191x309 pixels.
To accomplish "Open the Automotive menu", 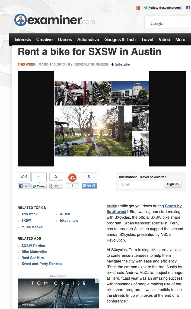I will point(88,40).
